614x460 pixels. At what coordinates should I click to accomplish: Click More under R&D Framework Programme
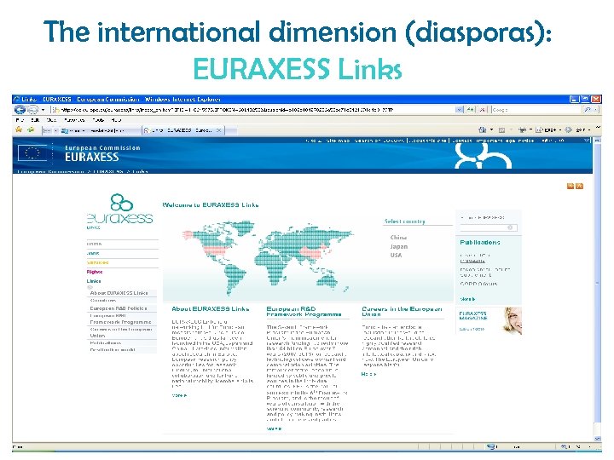(x=274, y=428)
